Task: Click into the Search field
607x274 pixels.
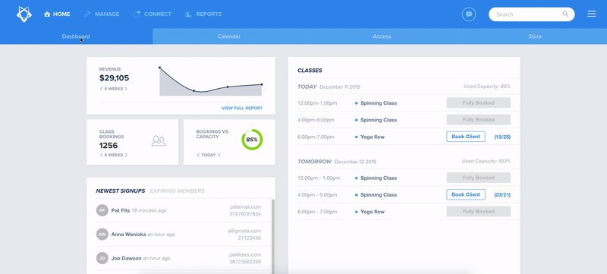Action: pyautogui.click(x=528, y=14)
